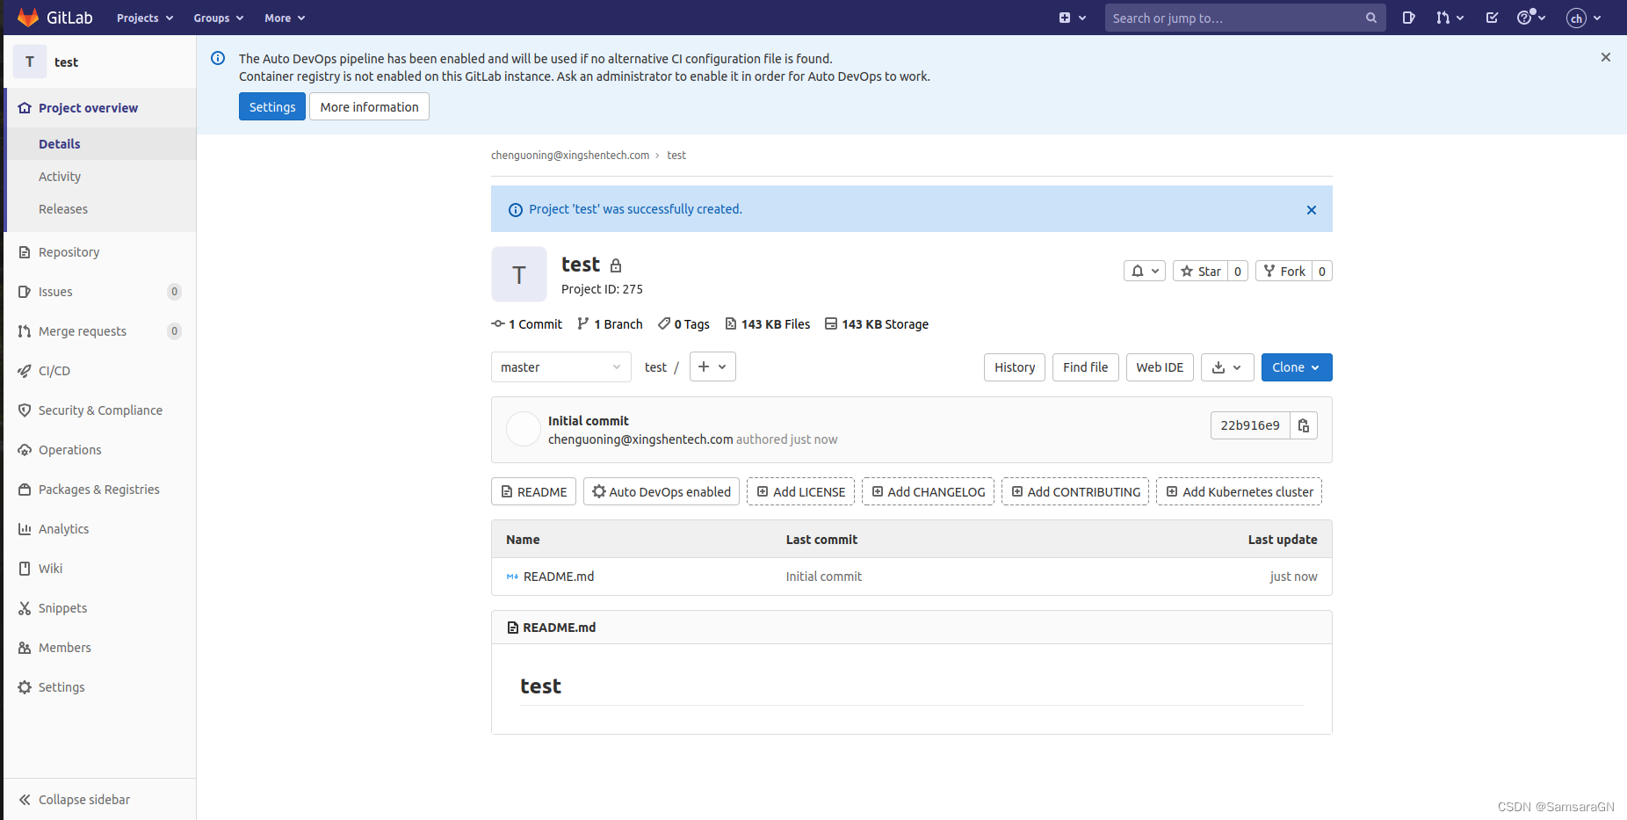Click the blue Settings button in banner
The width and height of the screenshot is (1627, 820).
(x=272, y=106)
